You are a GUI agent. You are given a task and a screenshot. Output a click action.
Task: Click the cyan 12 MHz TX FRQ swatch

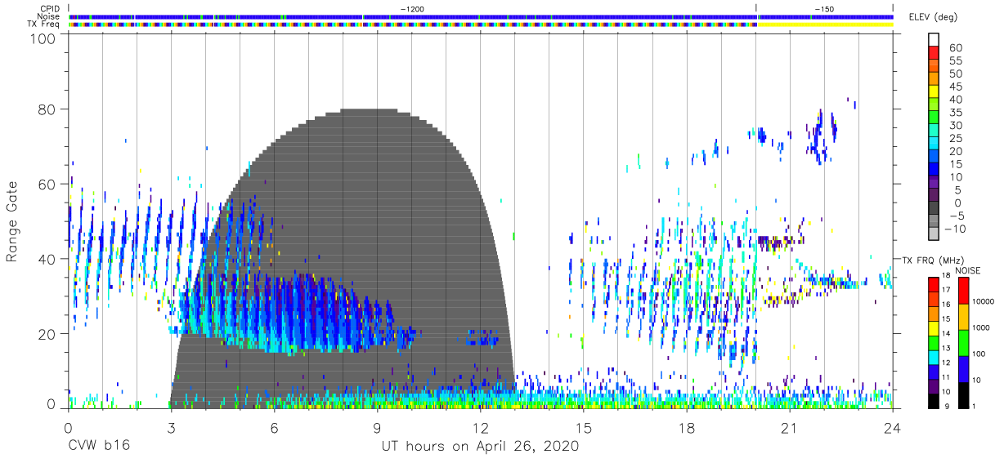pyautogui.click(x=934, y=357)
